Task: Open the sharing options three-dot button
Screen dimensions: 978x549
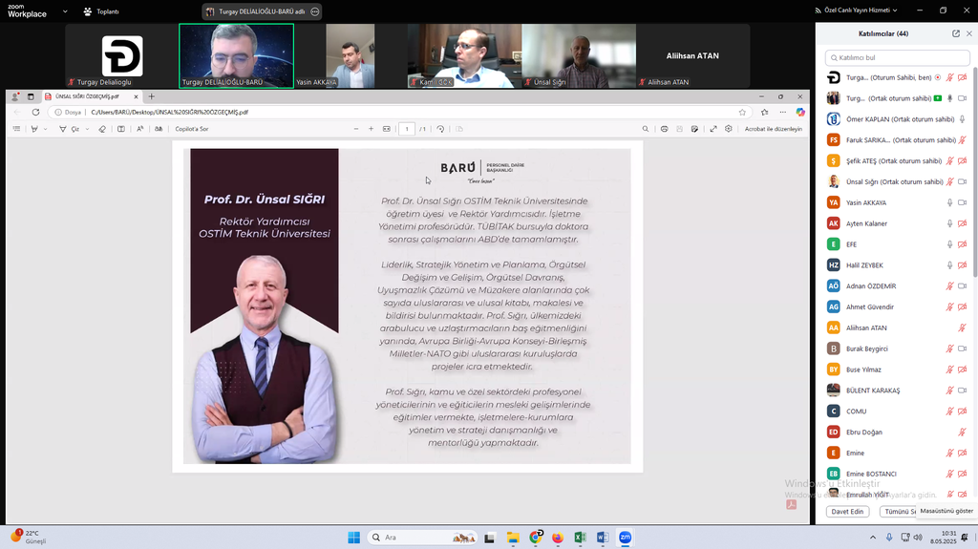Action: 315,11
